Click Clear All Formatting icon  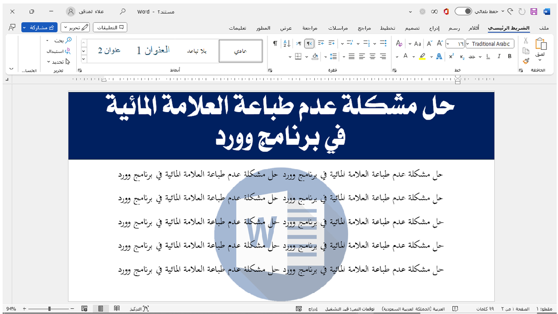click(x=399, y=44)
